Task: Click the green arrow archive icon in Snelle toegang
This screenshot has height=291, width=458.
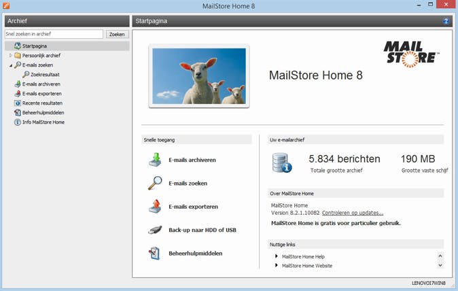Action: pos(155,160)
